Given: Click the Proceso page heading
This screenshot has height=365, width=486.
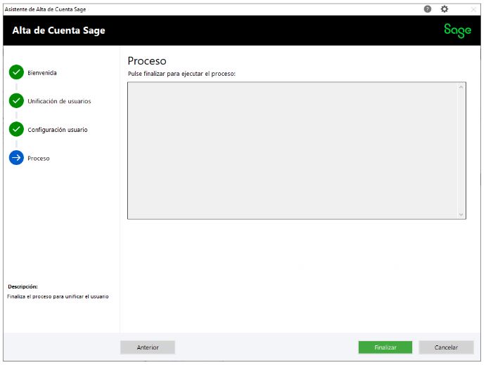Looking at the screenshot, I should tap(147, 60).
